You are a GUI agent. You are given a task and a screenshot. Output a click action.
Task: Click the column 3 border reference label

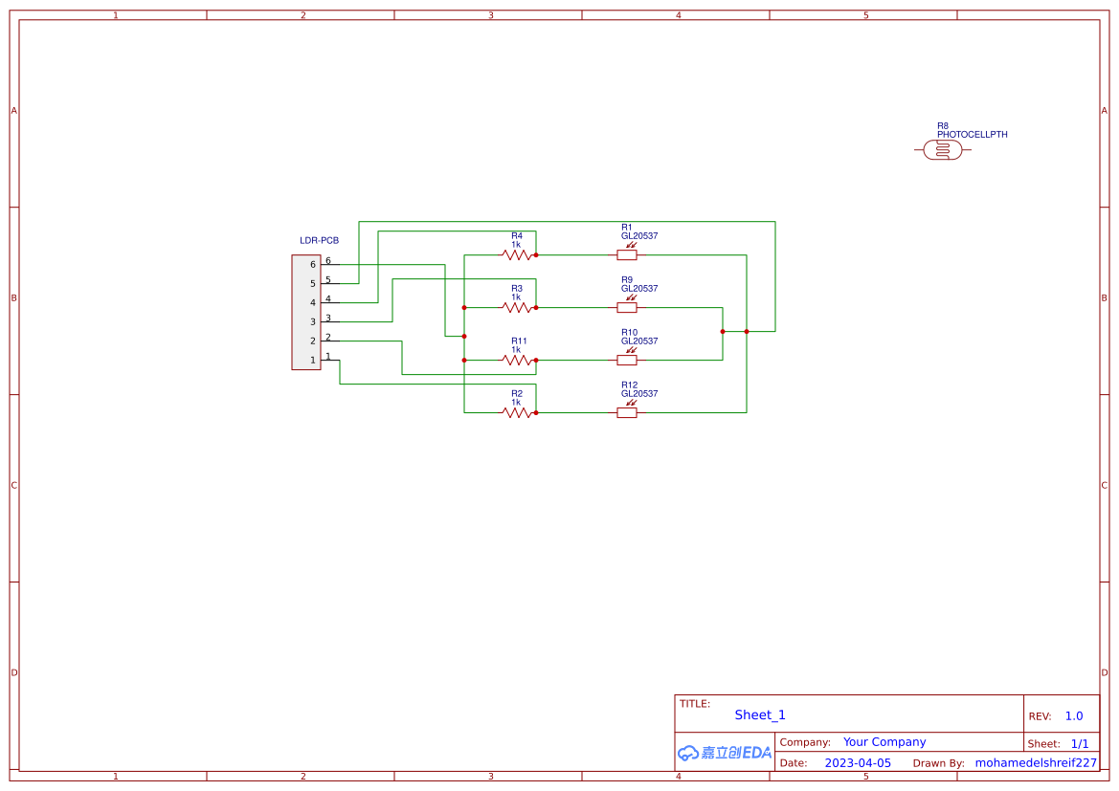(490, 14)
